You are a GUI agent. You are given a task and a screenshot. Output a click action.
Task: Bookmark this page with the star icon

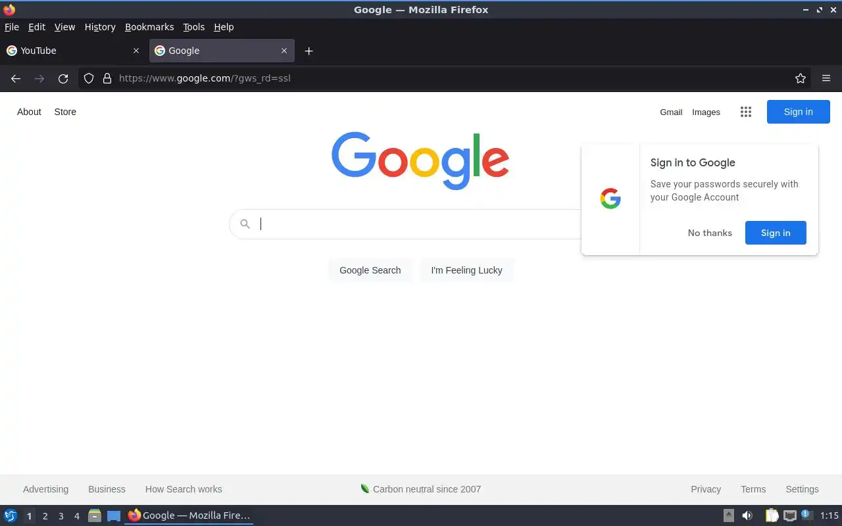pyautogui.click(x=801, y=78)
